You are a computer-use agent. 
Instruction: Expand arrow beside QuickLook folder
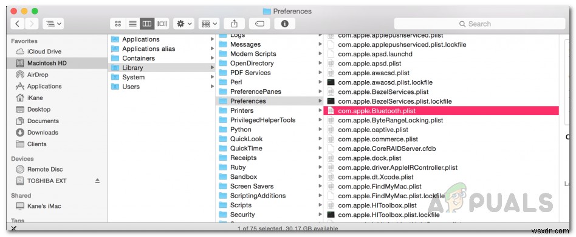coord(320,139)
